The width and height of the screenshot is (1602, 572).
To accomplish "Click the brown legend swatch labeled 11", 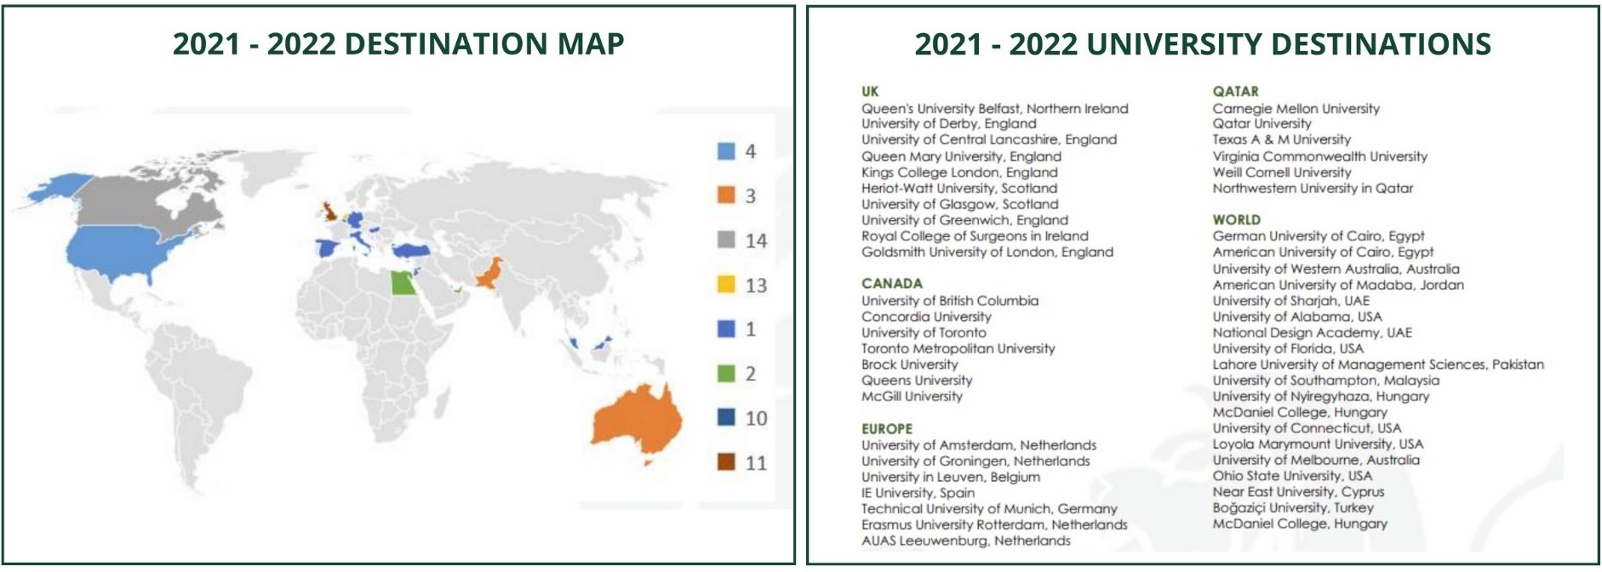I will pos(725,462).
